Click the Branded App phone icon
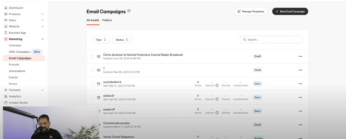 6,33
